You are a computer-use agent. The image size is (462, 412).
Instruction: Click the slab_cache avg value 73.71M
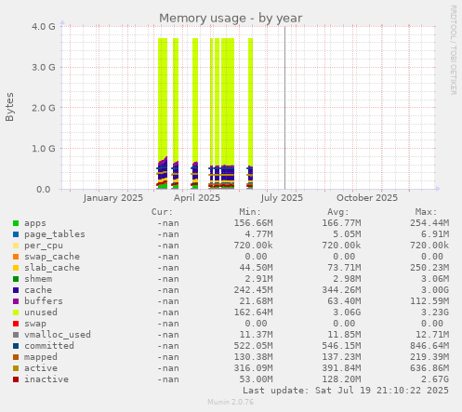tap(344, 268)
